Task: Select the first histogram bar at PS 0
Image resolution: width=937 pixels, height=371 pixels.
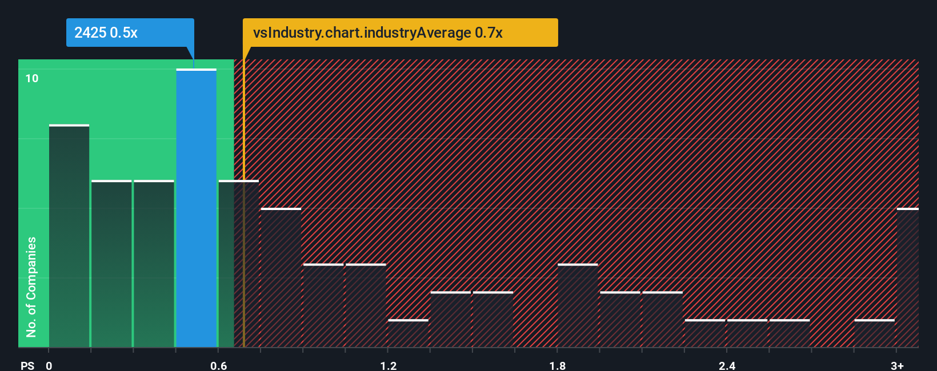Action: tap(69, 236)
